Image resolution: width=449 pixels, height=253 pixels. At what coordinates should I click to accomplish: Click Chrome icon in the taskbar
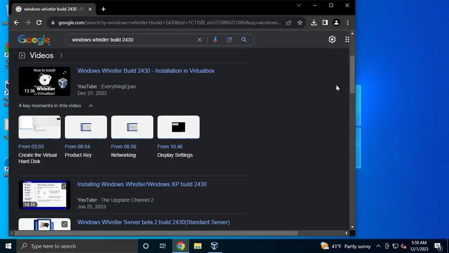(x=181, y=246)
